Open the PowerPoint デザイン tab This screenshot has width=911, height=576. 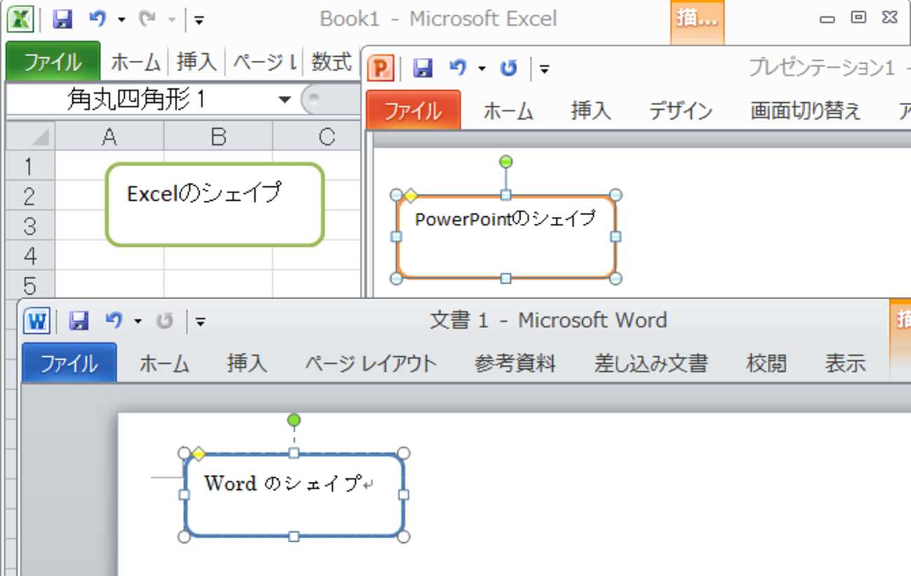tap(680, 111)
